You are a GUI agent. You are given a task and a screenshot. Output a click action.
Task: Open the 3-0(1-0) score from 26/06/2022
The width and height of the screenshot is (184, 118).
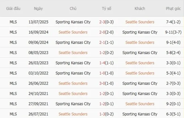pyautogui.click(x=106, y=83)
